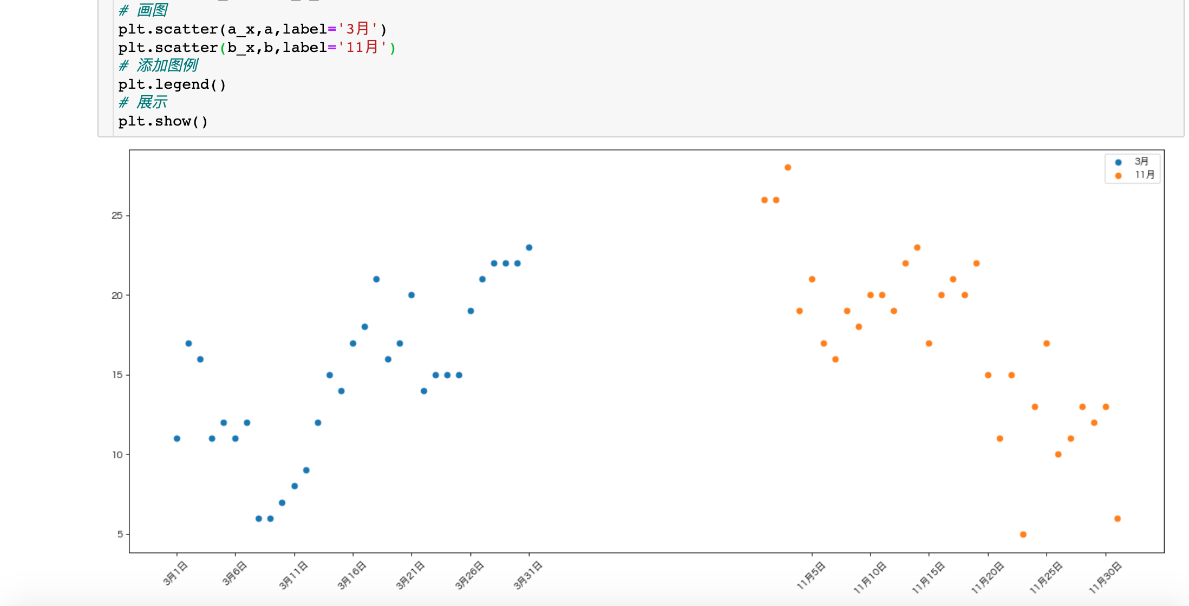Click the x-axis label 3月21日

coord(410,575)
